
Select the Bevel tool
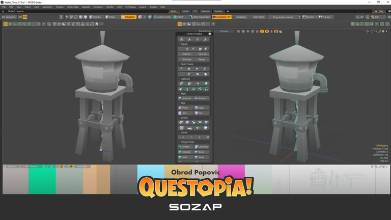point(202,152)
